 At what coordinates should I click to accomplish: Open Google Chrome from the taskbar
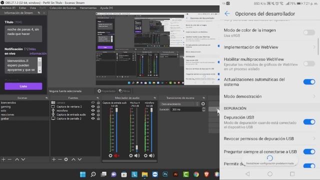click(x=196, y=174)
